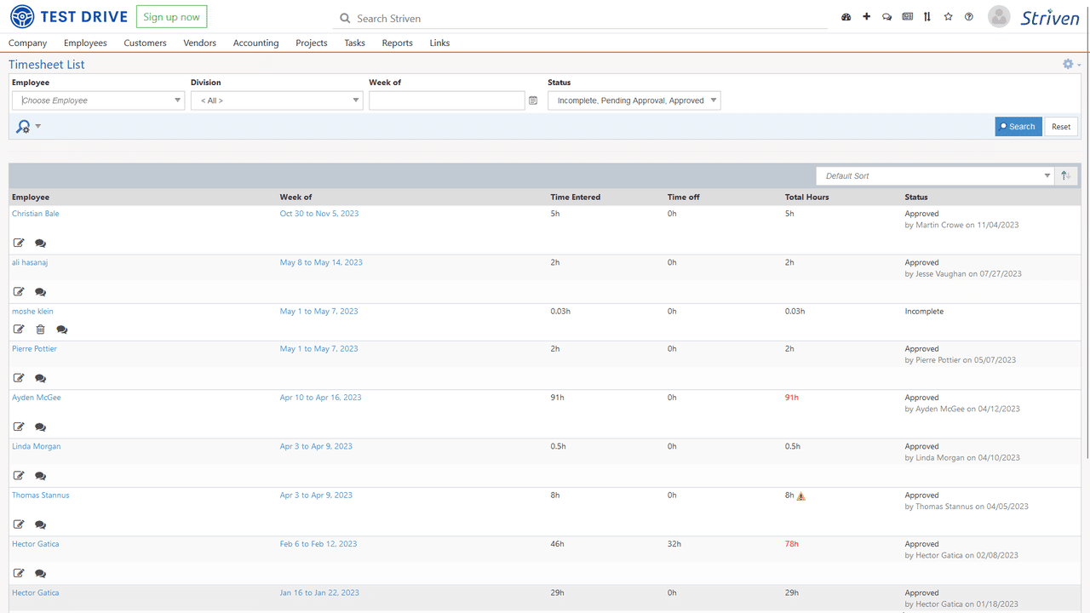Click the warning icon next to Thomas Stannus hours

point(801,496)
